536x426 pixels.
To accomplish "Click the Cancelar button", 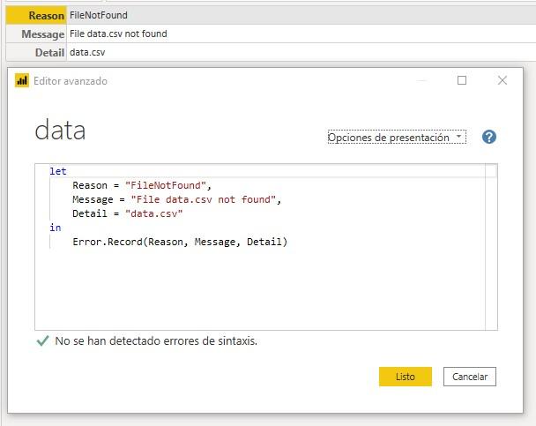I will [470, 377].
